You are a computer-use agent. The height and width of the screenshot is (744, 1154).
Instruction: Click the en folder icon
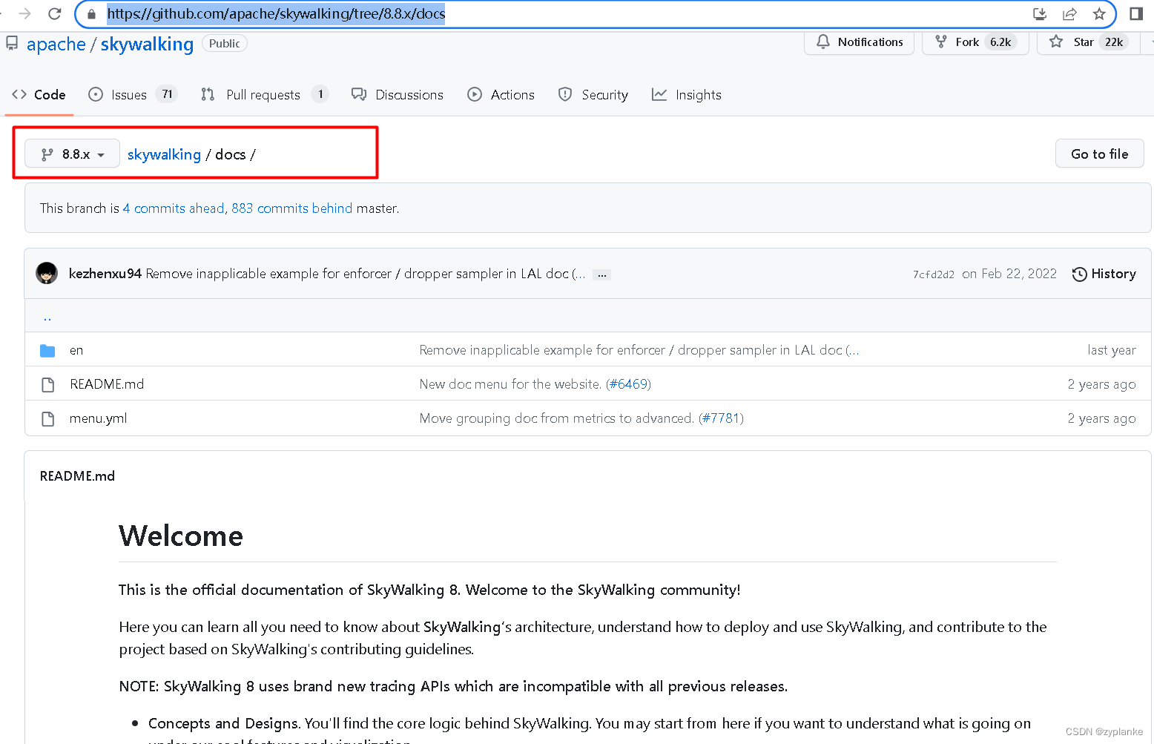[x=47, y=349]
